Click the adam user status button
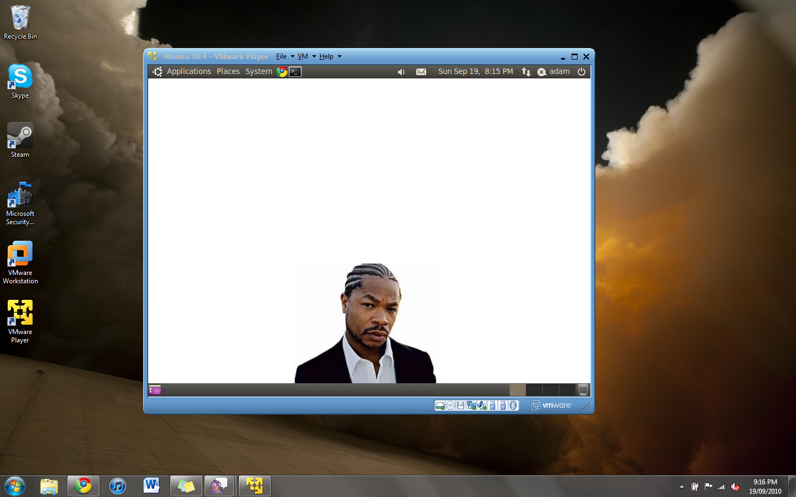796x497 pixels. click(554, 72)
